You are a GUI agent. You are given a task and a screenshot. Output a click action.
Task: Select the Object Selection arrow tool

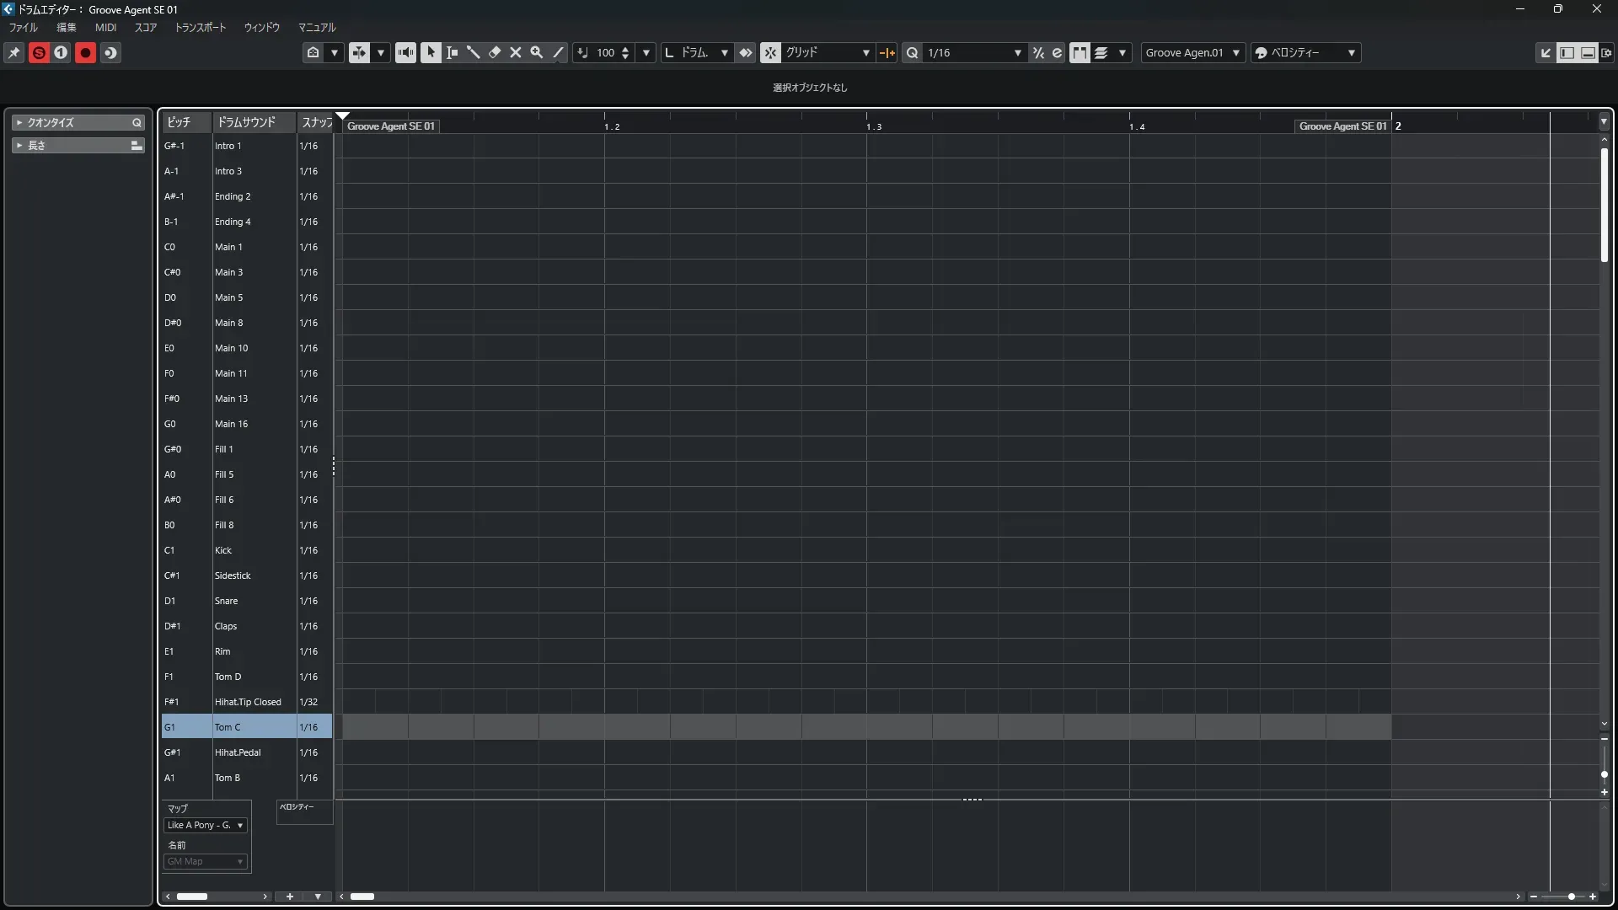(x=431, y=52)
